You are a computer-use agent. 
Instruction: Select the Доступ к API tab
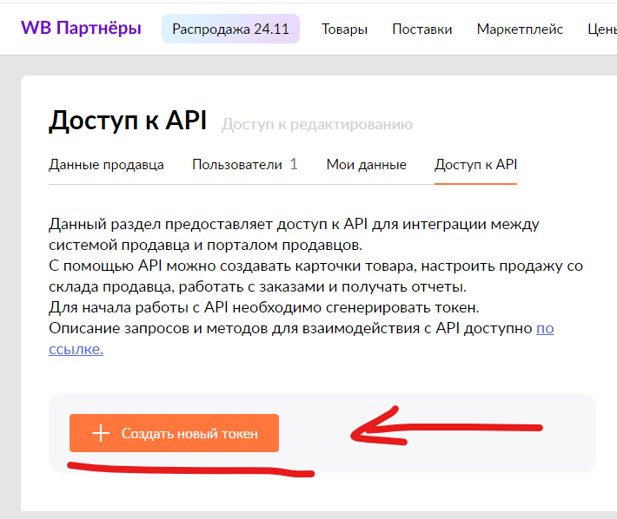tap(475, 164)
